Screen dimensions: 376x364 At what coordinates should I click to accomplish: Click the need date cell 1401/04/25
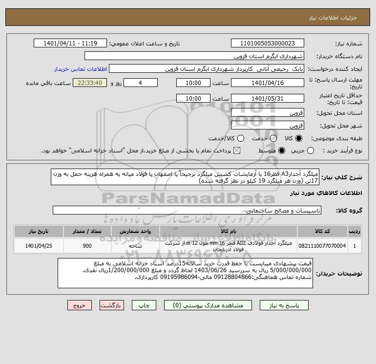[x=39, y=246]
